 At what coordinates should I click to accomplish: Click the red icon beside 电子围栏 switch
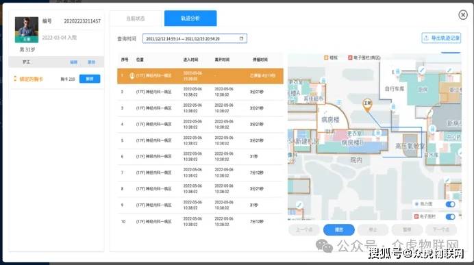416,216
